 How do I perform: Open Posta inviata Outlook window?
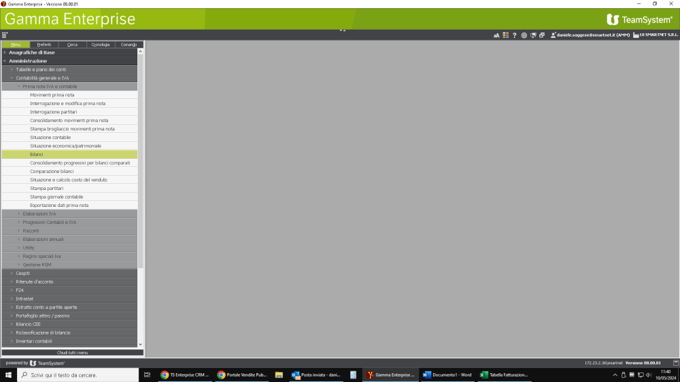pos(316,375)
